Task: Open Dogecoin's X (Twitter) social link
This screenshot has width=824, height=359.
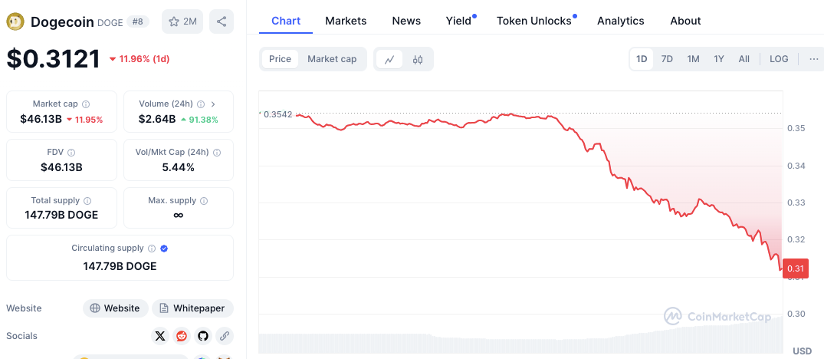Action: tap(160, 335)
